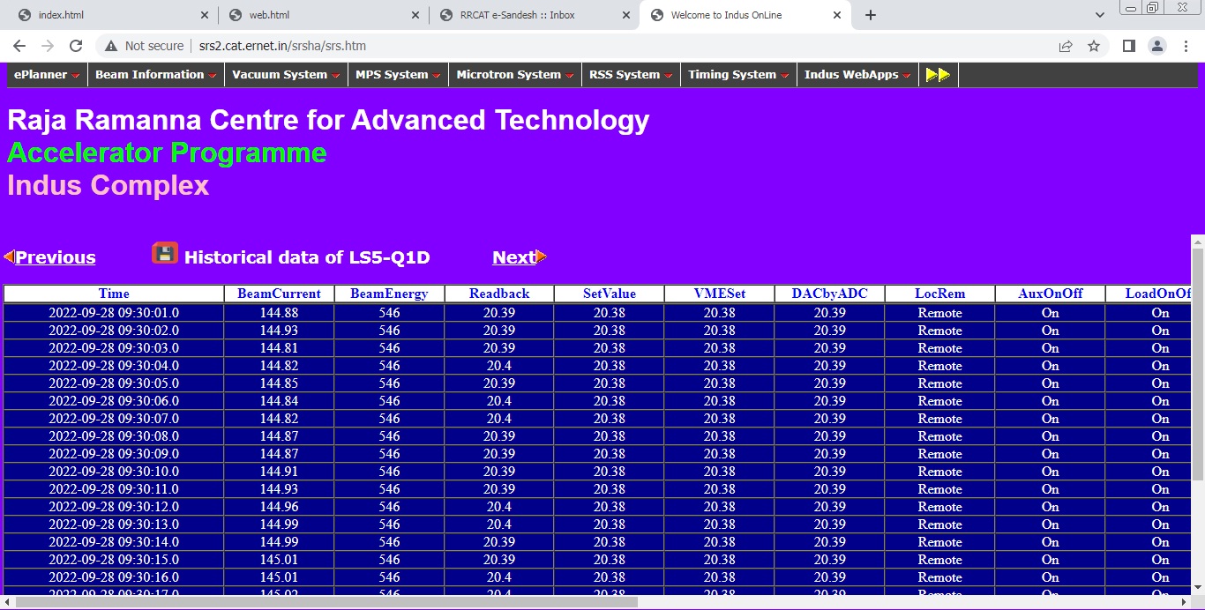The height and width of the screenshot is (610, 1205).
Task: Share this page via share icon
Action: pyautogui.click(x=1066, y=46)
